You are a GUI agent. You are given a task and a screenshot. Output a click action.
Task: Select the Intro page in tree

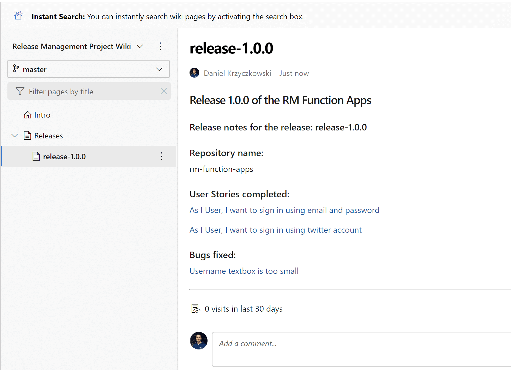tap(42, 115)
